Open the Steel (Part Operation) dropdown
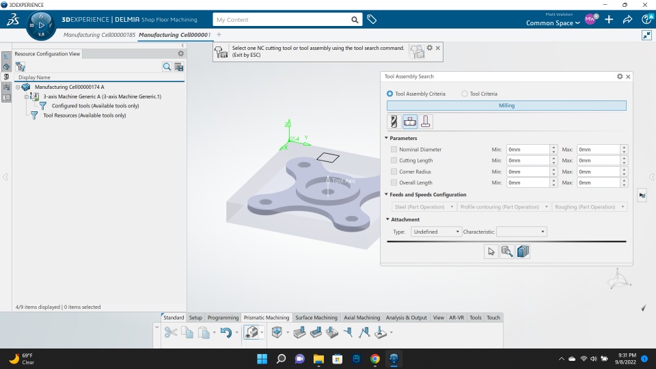This screenshot has height=369, width=656. coord(424,207)
